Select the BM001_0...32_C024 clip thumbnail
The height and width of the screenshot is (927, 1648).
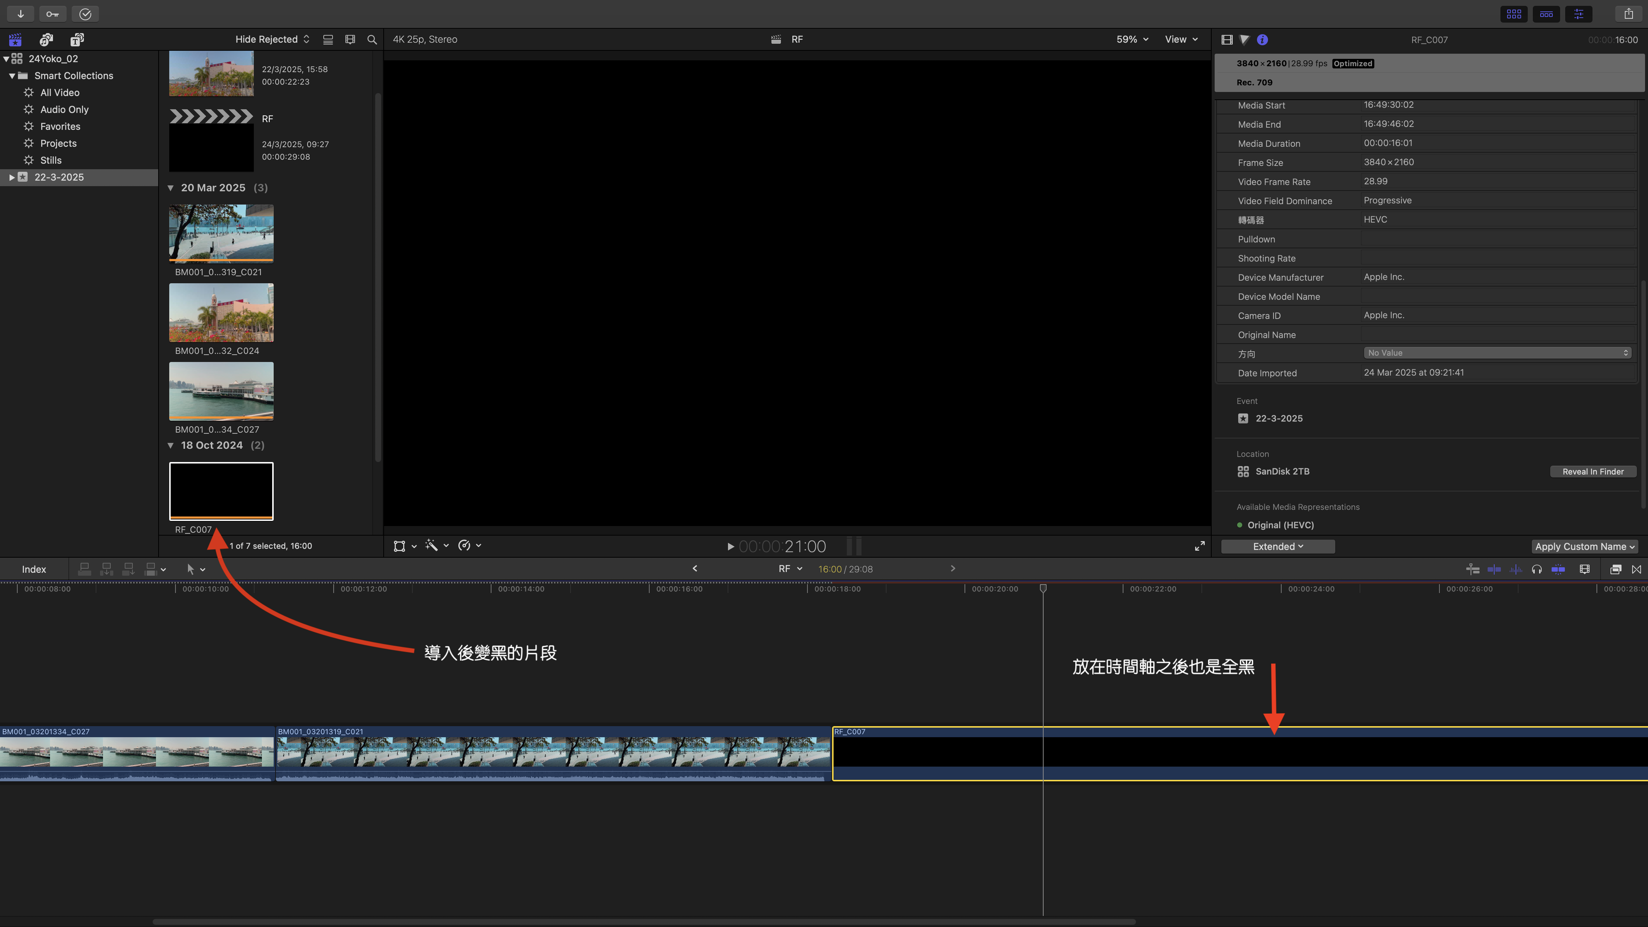[221, 313]
